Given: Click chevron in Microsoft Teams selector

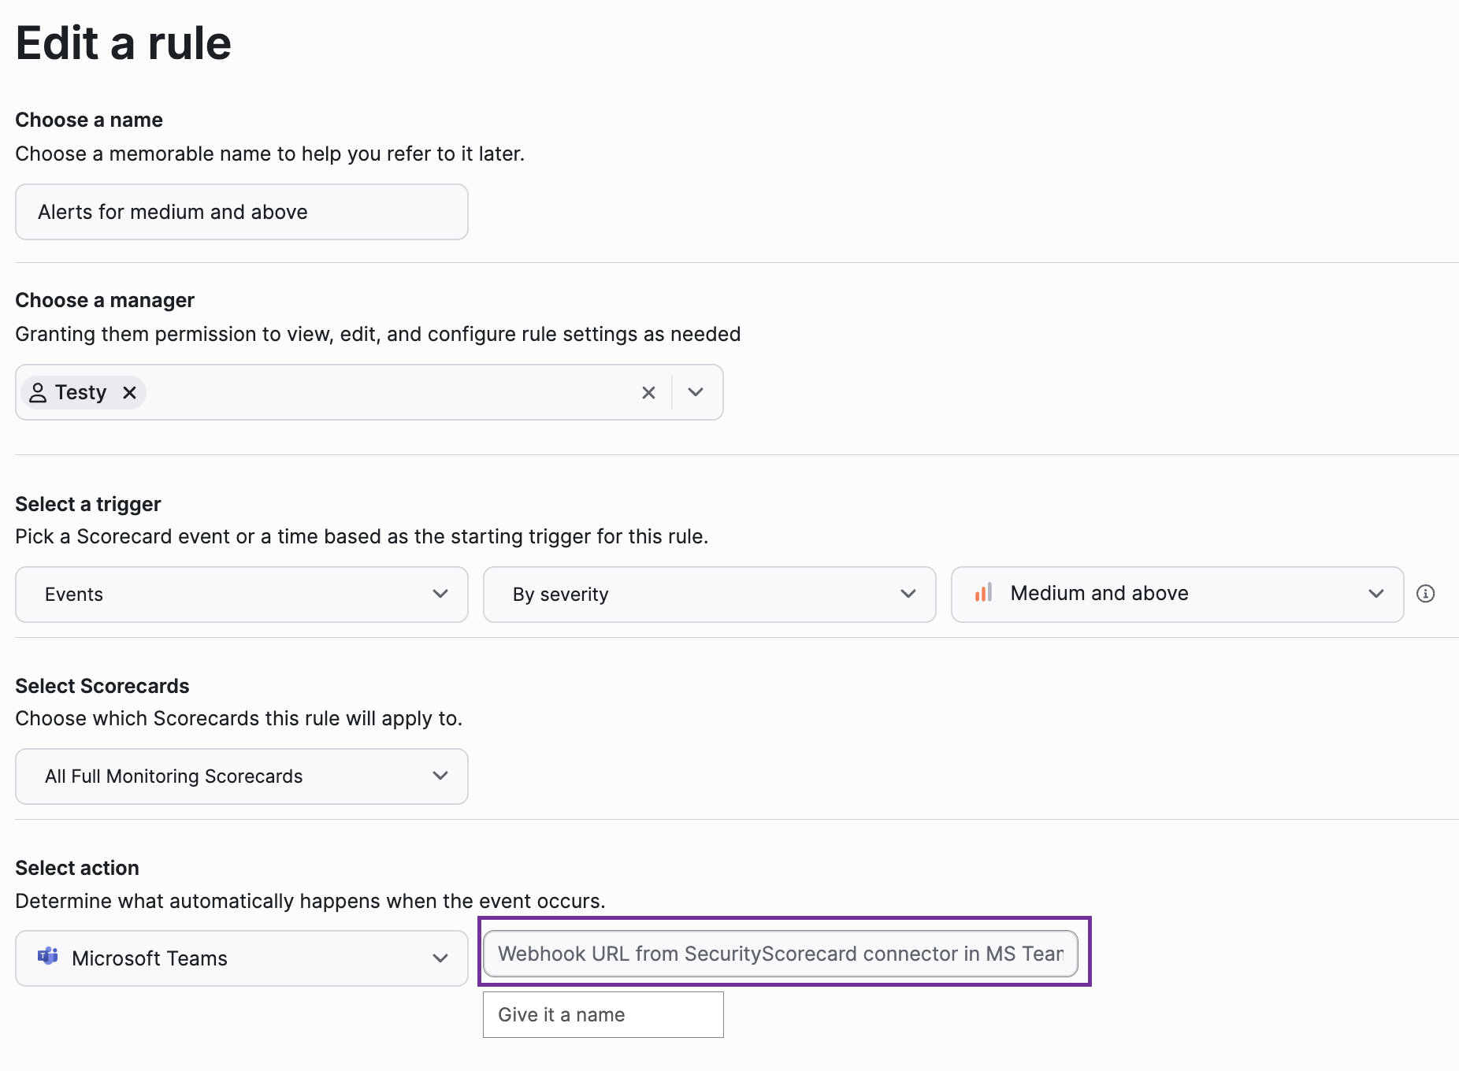Looking at the screenshot, I should pyautogui.click(x=440, y=958).
